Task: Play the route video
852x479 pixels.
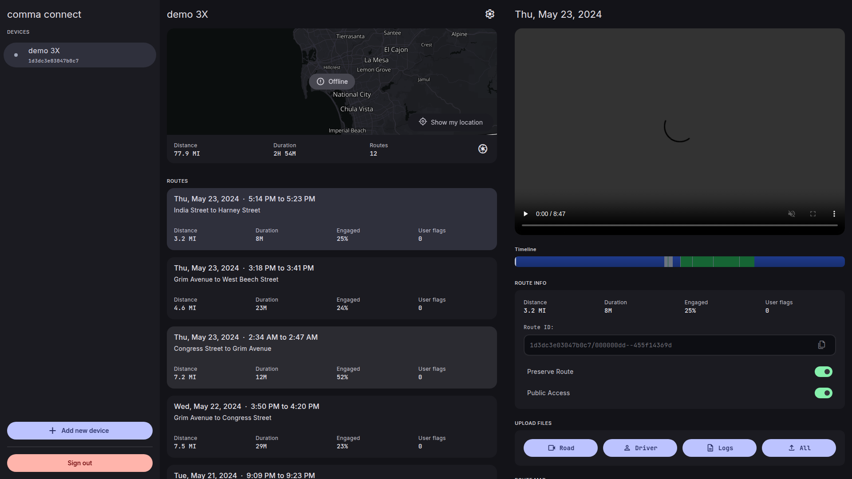Action: [x=526, y=214]
